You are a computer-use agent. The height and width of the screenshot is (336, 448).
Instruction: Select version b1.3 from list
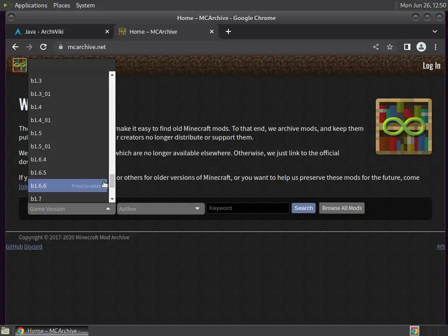(x=68, y=80)
